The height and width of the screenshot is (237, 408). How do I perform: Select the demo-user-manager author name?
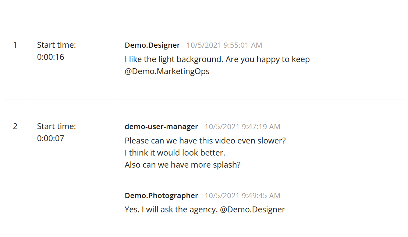click(x=161, y=127)
